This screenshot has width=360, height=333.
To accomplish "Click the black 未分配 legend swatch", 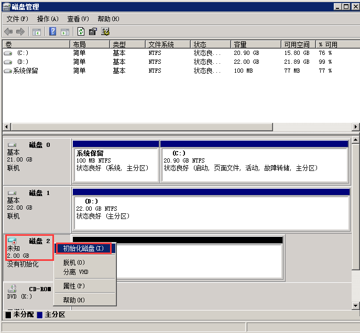I will click(x=8, y=315).
